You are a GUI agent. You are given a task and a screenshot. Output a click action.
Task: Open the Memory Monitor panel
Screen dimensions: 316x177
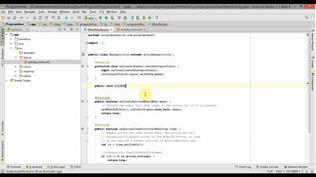click(x=296, y=167)
